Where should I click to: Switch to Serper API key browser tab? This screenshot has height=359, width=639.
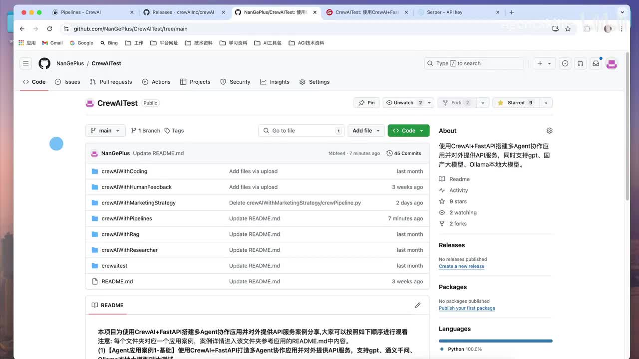tap(458, 12)
